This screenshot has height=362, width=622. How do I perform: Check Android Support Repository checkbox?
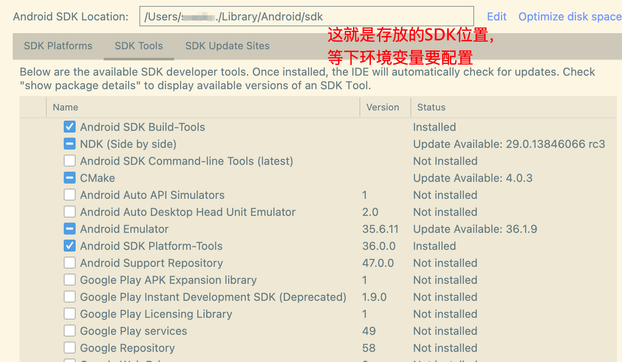(70, 263)
